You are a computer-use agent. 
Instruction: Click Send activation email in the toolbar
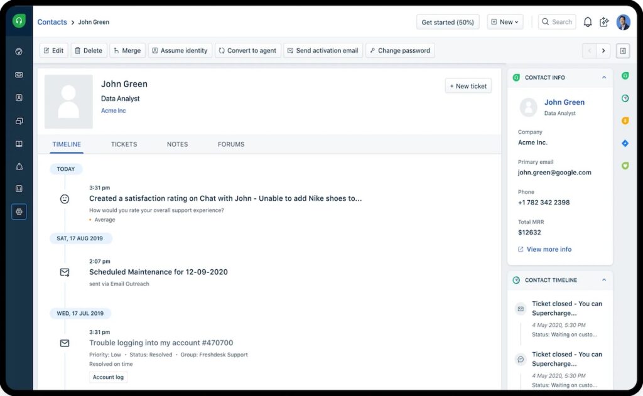(x=322, y=50)
